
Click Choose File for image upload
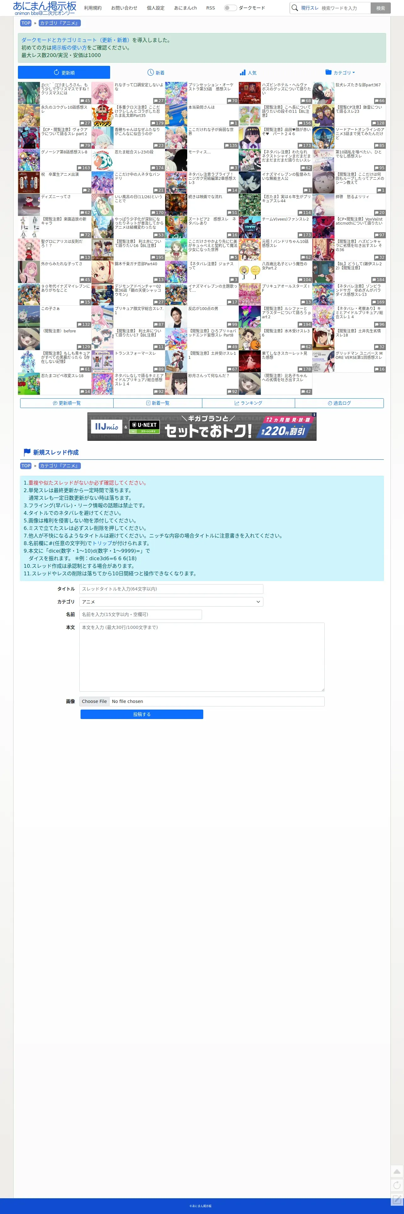94,701
